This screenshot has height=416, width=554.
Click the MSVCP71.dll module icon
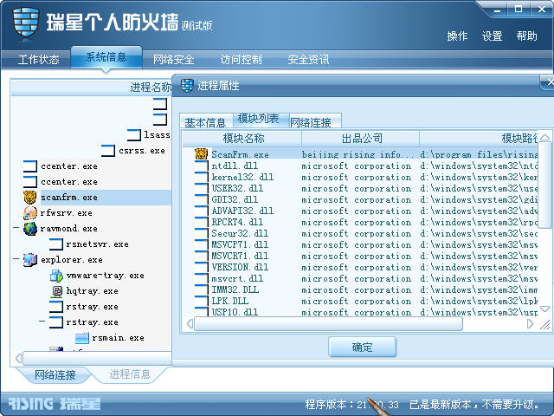click(201, 244)
